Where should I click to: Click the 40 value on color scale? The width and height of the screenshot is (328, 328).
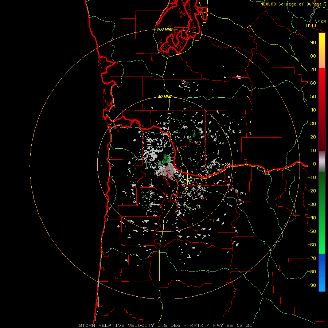coord(313,110)
